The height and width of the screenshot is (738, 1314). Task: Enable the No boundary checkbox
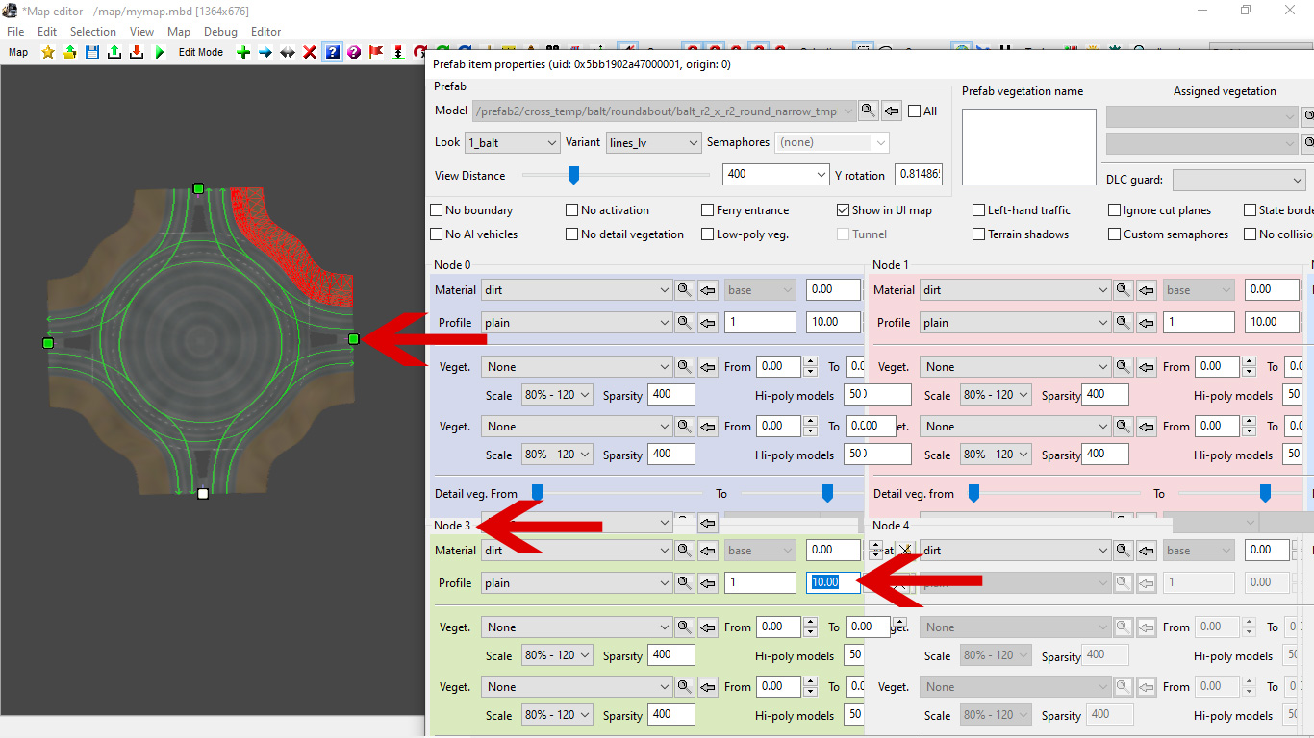[x=438, y=210]
